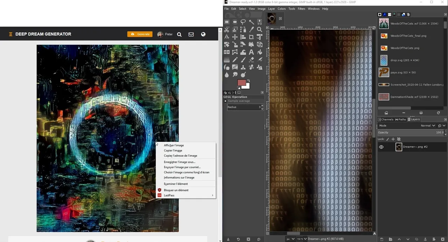Click DEEP DREAM GENERATOR logo link
Image resolution: width=448 pixels, height=242 pixels.
(40, 34)
